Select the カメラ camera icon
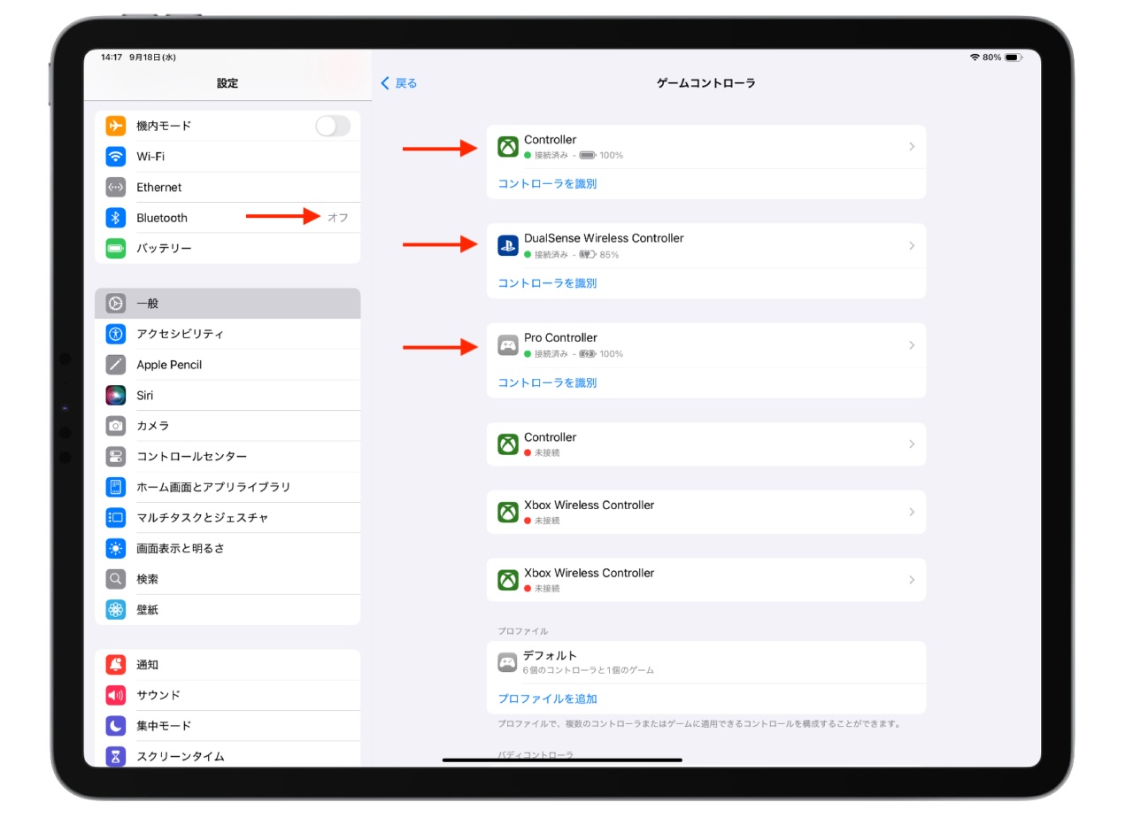 click(x=116, y=426)
